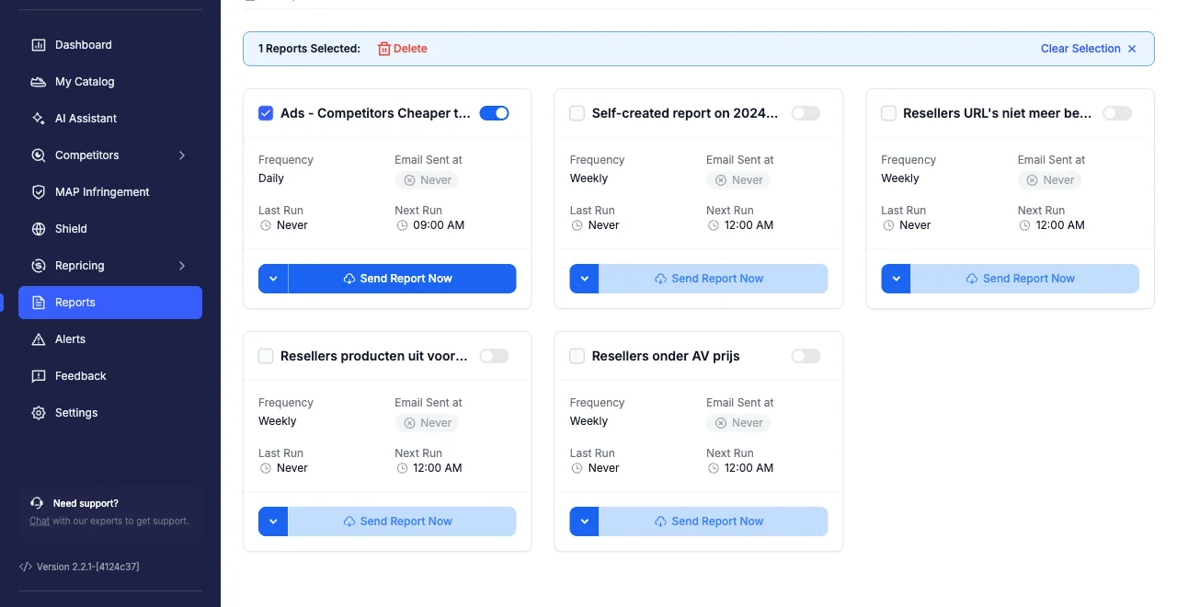Click Never email badge on Self-created report
The image size is (1177, 607).
pyautogui.click(x=738, y=180)
